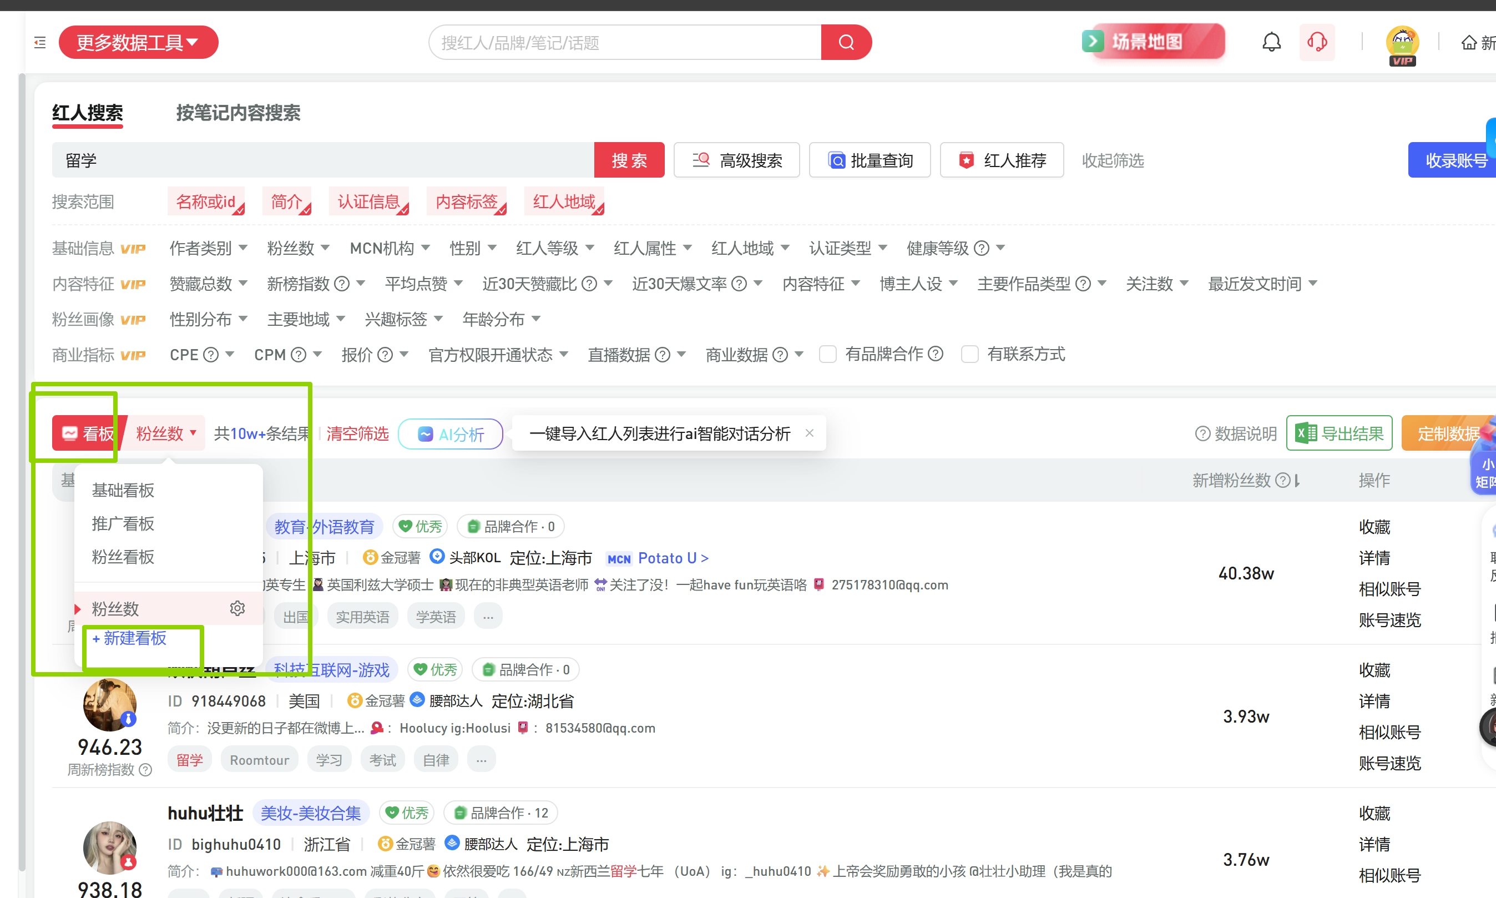Image resolution: width=1496 pixels, height=898 pixels.
Task: Click the customer service headset icon
Action: pos(1316,42)
